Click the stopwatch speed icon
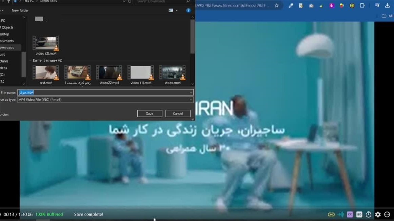Image resolution: width=394 pixels, height=221 pixels. (x=368, y=215)
